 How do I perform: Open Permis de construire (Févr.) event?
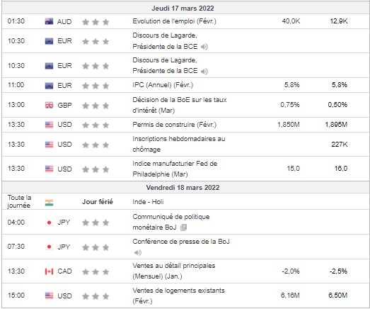pos(174,125)
